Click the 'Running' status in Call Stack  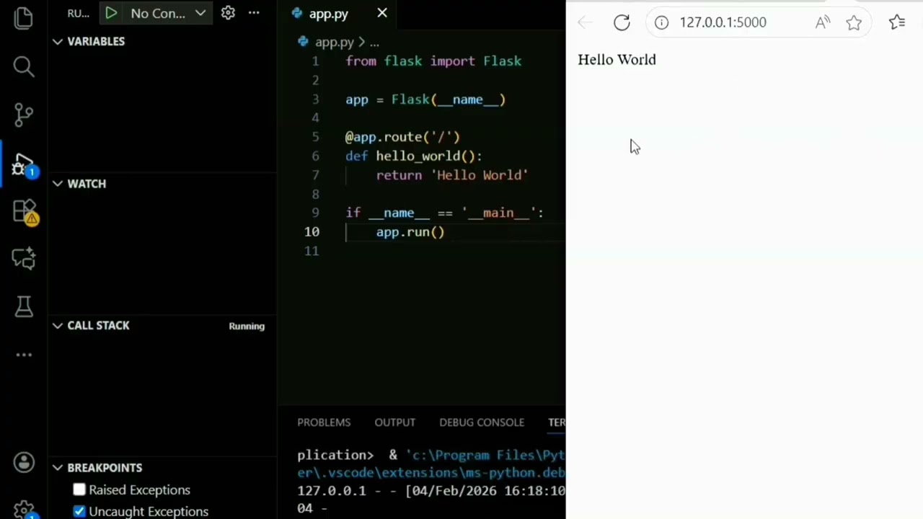[x=247, y=327]
